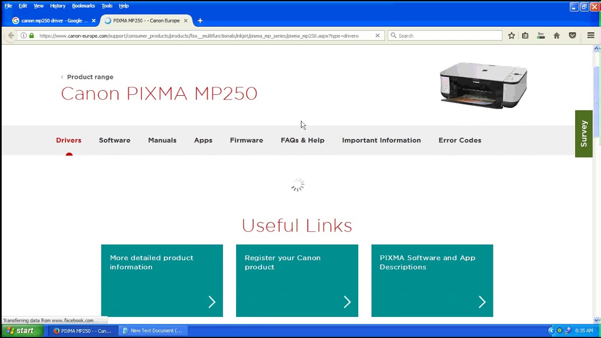Go back to Product range
Screen dimensions: 601x338
(x=87, y=77)
